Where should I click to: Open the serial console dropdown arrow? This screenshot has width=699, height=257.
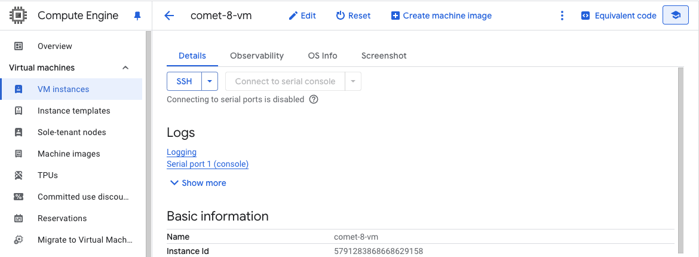[x=353, y=81]
